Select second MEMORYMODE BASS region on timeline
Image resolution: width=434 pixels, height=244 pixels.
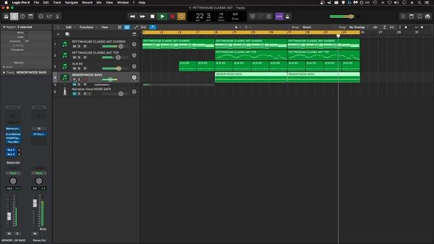coord(324,77)
